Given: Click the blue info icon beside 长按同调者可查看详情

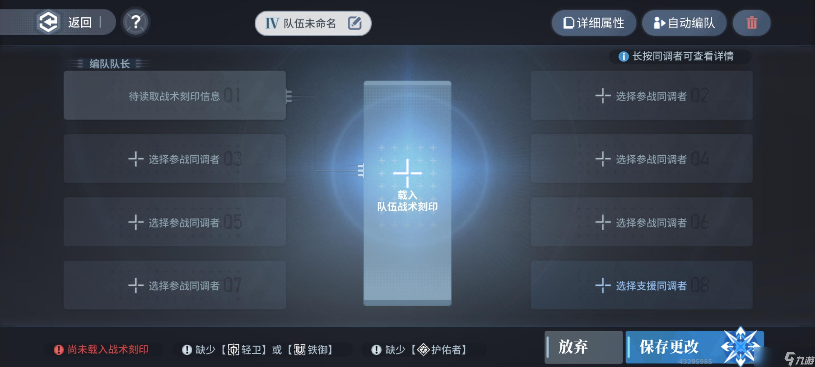Looking at the screenshot, I should point(623,56).
